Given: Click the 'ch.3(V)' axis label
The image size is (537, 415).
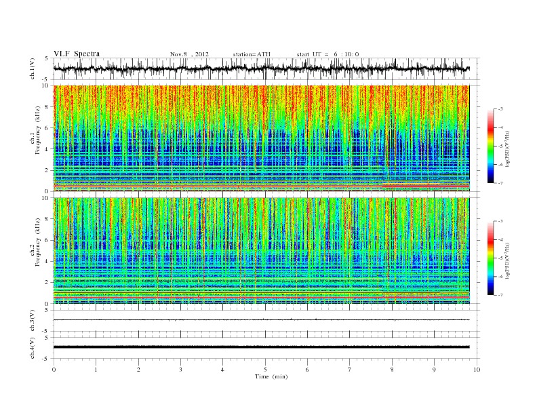Looking at the screenshot, I should 32,321.
